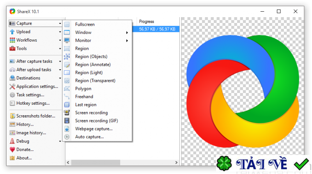Click the Last region icon
This screenshot has width=312, height=174.
(67, 105)
